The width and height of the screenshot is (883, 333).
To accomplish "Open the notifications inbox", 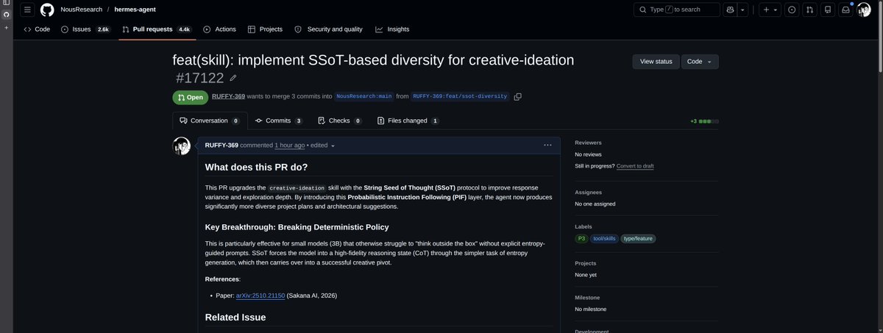I will (845, 10).
